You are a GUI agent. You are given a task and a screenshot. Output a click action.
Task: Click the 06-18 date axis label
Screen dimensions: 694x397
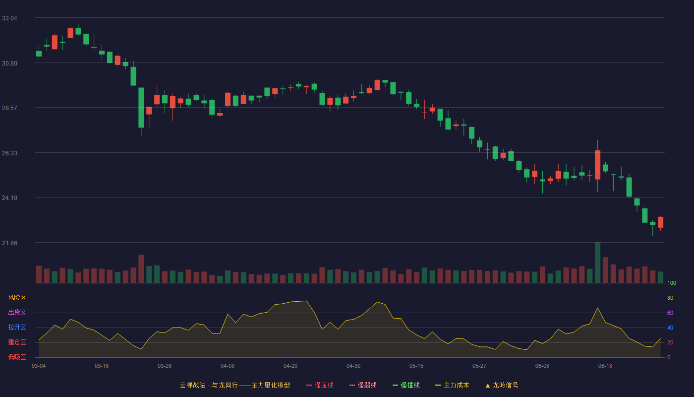coord(605,366)
